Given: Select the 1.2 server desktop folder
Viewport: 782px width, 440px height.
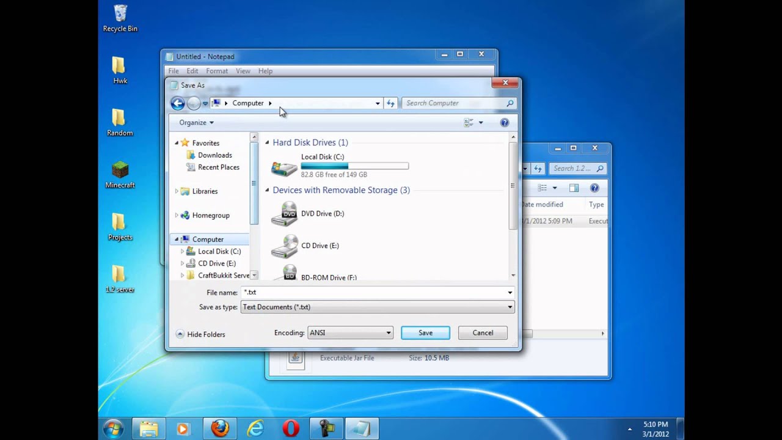Looking at the screenshot, I should click(x=120, y=280).
